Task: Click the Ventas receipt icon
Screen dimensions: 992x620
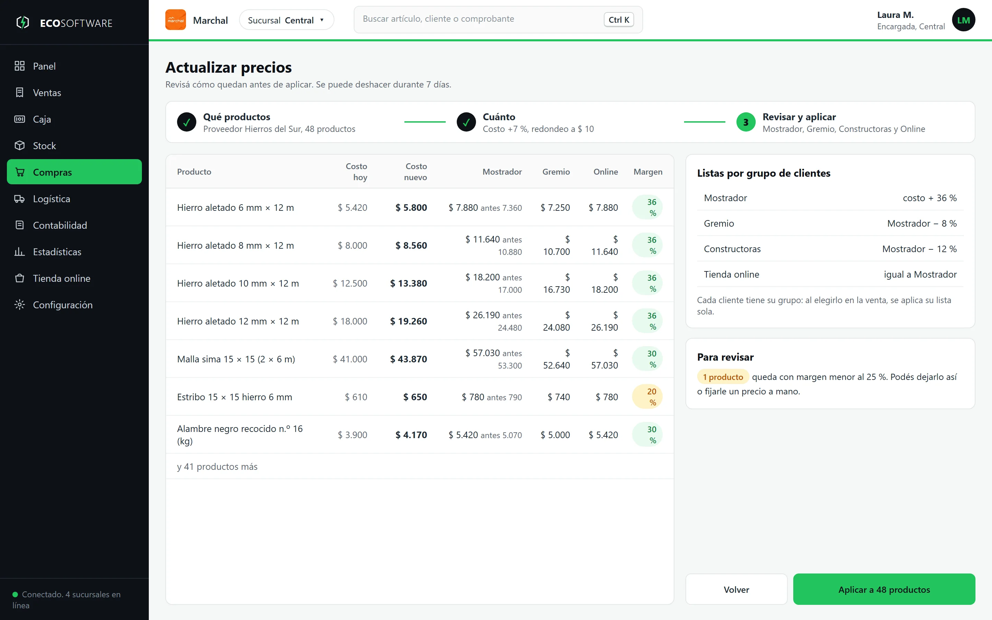Action: point(19,93)
